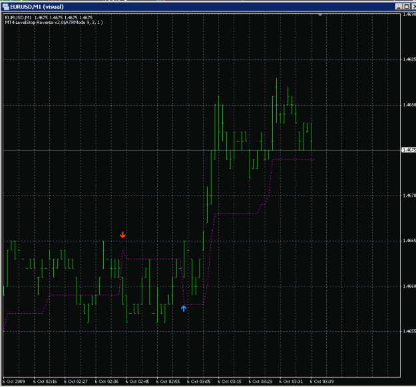
Task: Click the MT4-LevelStop-Reverse-v2.0 indicator label
Action: 54,22
